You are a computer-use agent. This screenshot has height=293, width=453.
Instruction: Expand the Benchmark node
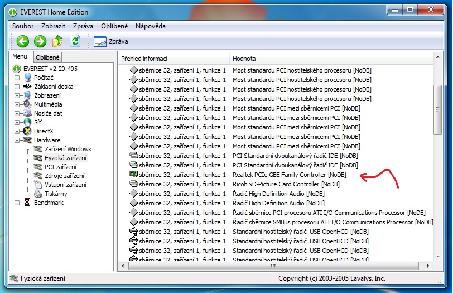coord(17,203)
